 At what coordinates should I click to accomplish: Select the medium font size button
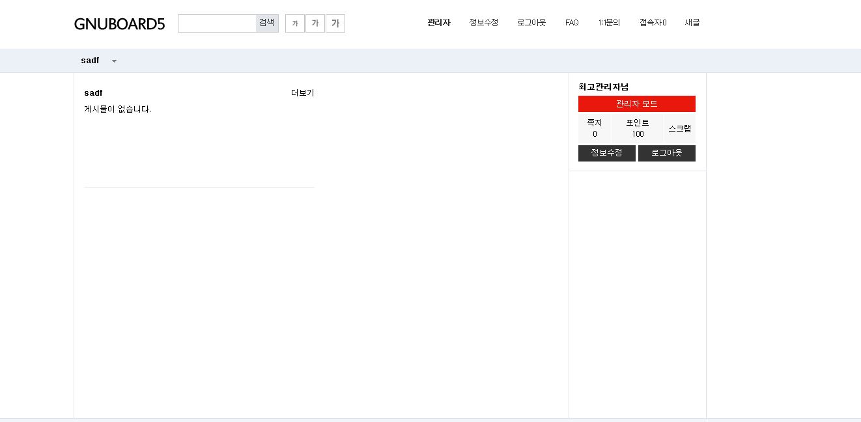[x=315, y=23]
